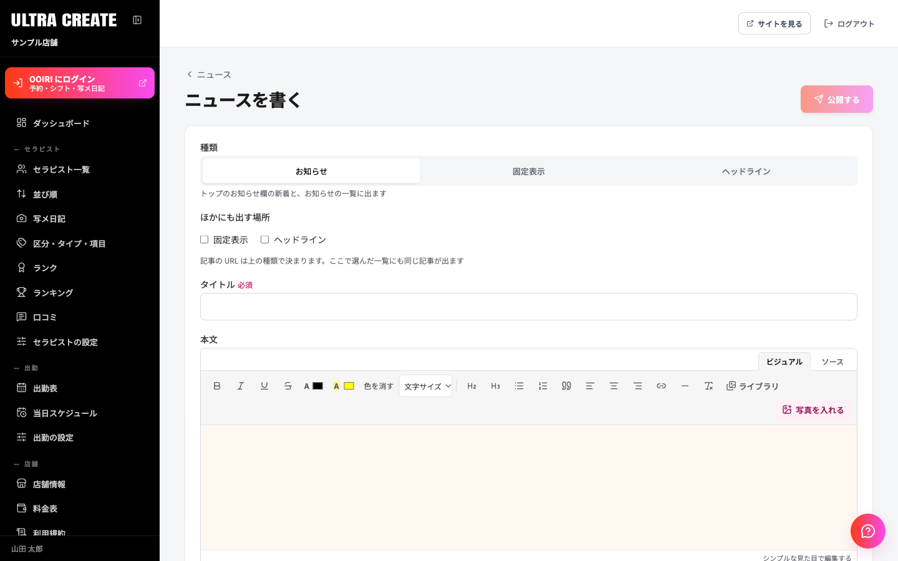This screenshot has height=561, width=898.
Task: Click ログアウト link
Action: (x=849, y=24)
